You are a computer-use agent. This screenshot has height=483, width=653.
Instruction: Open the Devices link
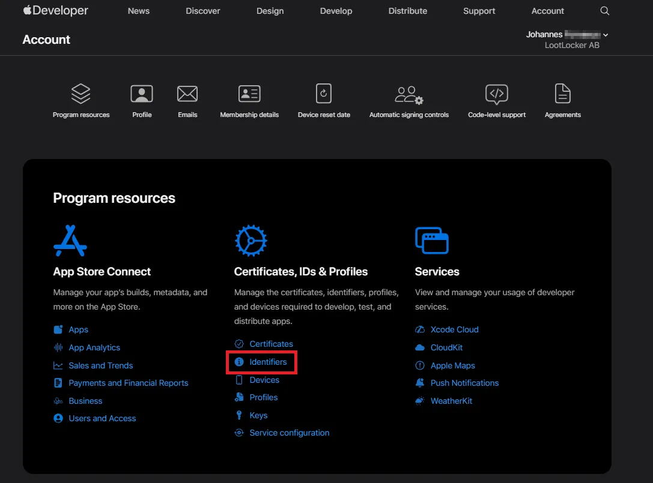pyautogui.click(x=264, y=380)
